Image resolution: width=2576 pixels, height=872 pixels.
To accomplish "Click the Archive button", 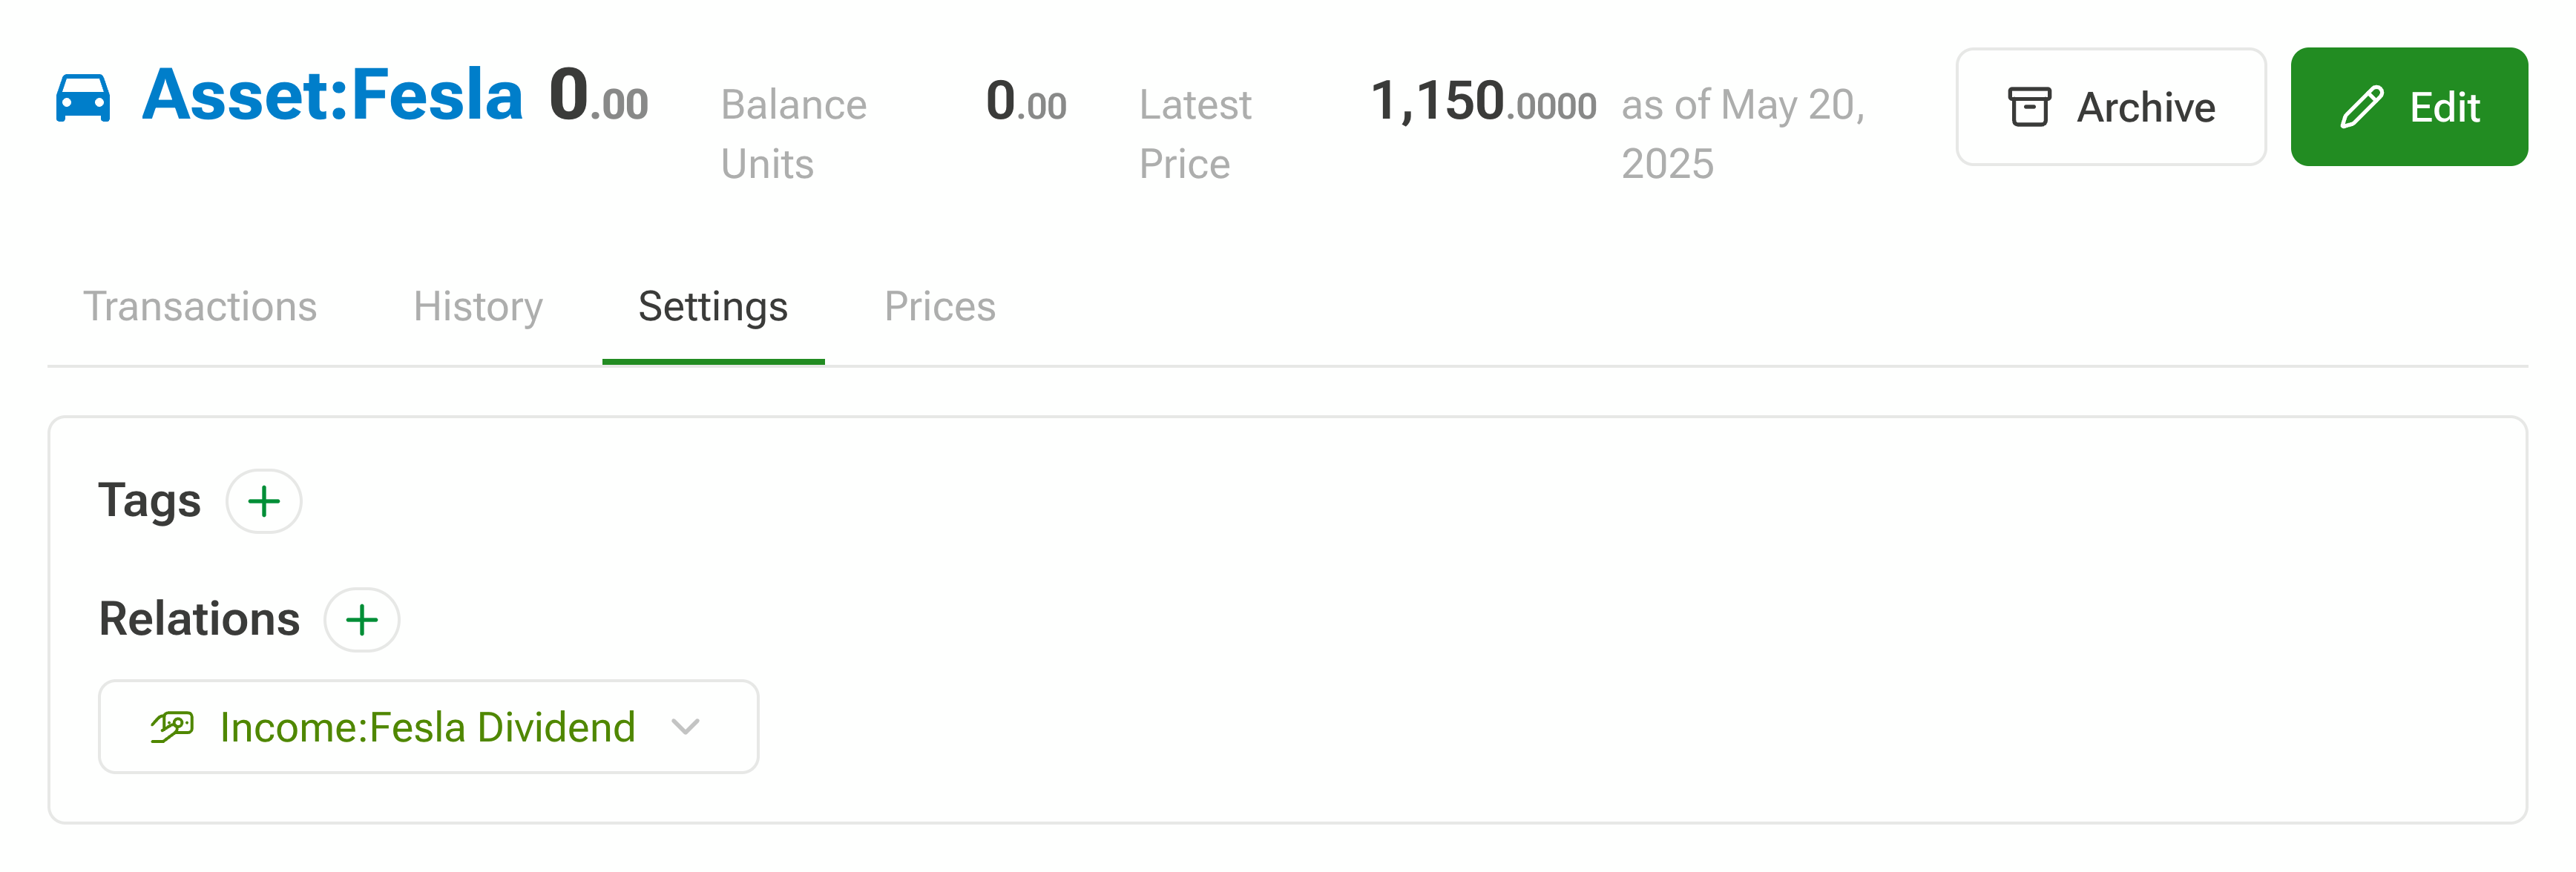I will tap(2111, 107).
